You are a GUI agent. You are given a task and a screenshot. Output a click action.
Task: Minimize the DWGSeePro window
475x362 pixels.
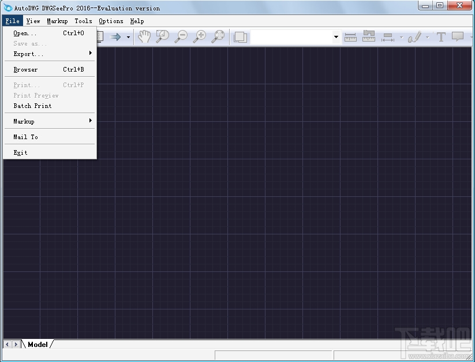pos(425,5)
